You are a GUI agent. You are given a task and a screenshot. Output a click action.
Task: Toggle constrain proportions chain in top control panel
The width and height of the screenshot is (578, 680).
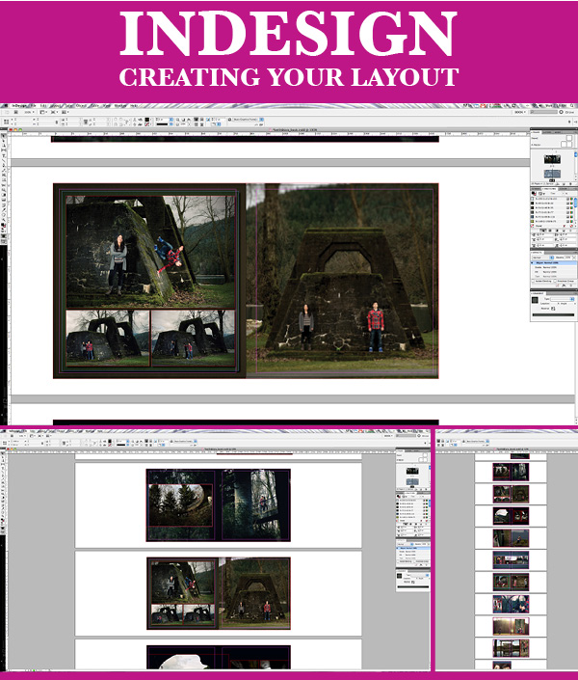coord(57,122)
